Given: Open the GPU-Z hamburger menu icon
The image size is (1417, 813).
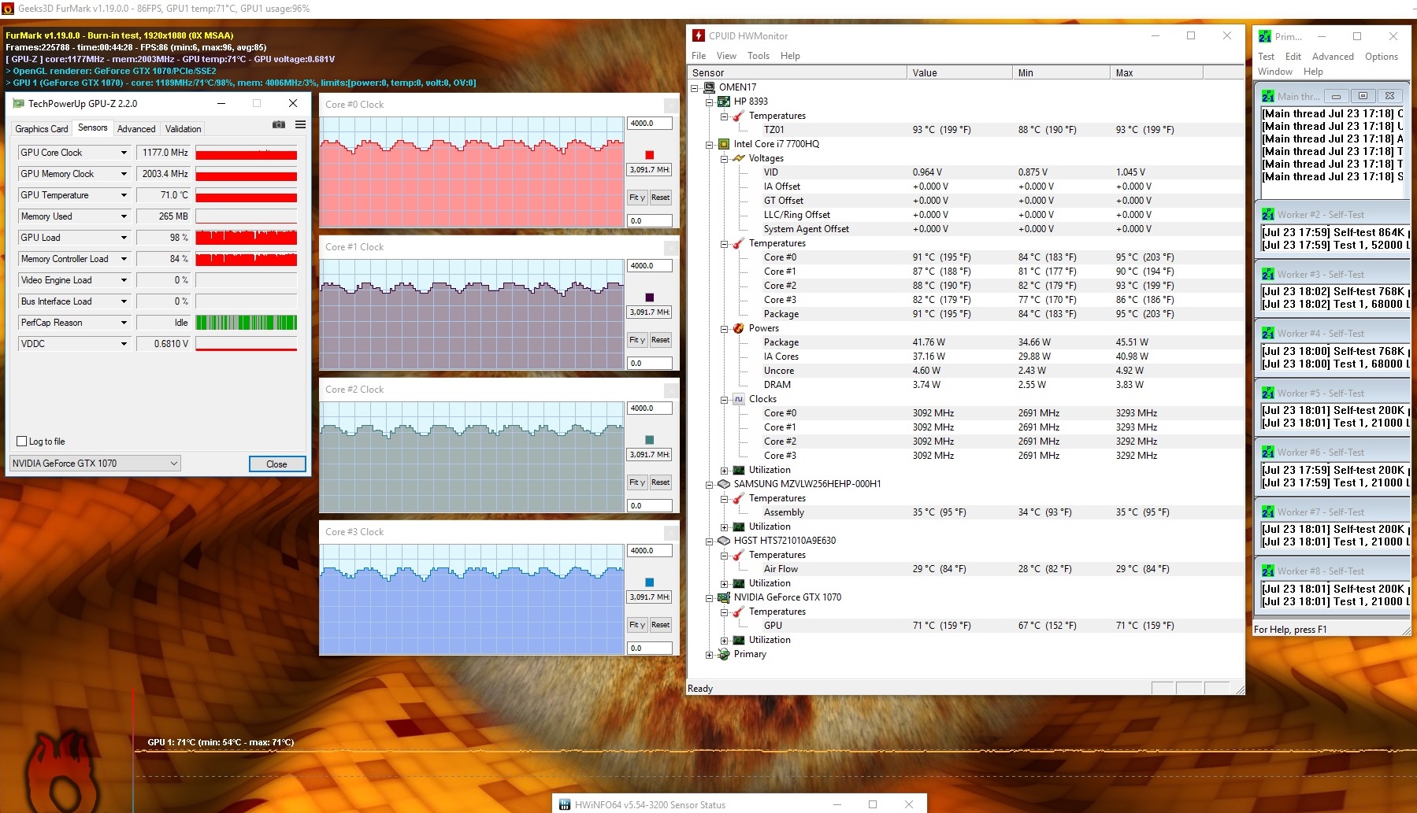Looking at the screenshot, I should point(300,124).
